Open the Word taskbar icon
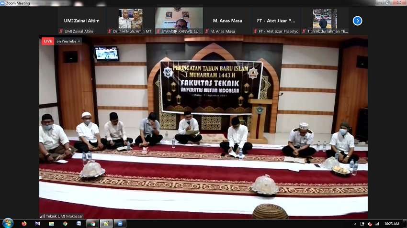This screenshot has height=228, width=407. [79, 224]
